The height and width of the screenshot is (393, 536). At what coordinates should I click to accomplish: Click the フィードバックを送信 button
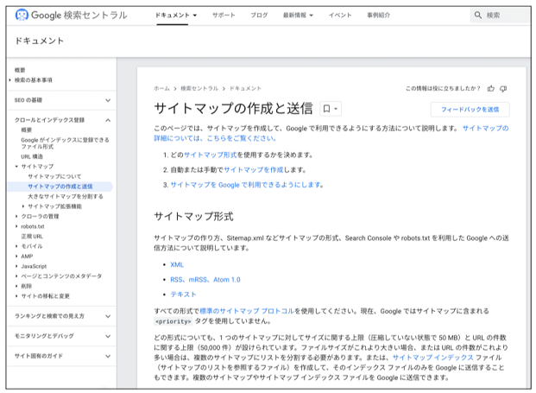tap(470, 110)
